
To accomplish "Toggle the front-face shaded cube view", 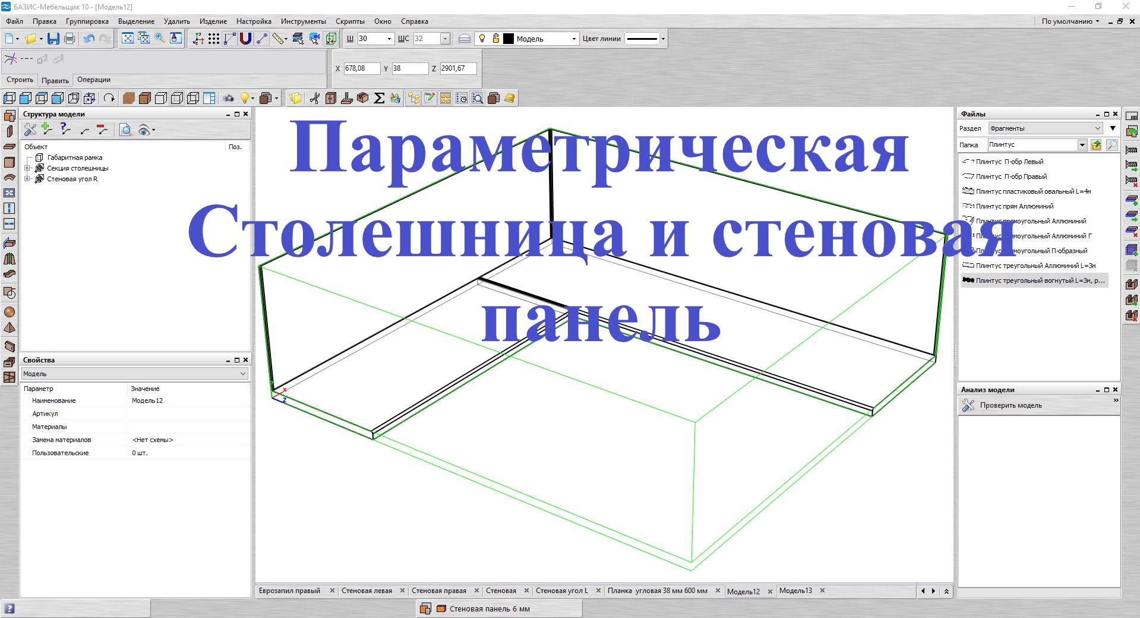I will click(26, 98).
